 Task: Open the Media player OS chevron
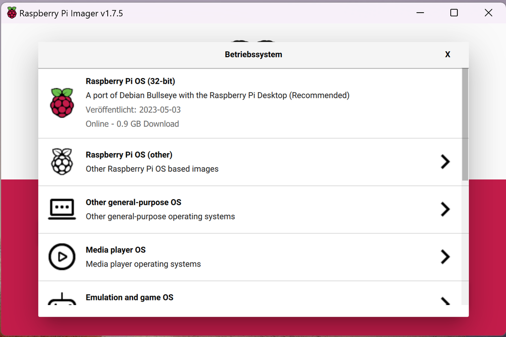(445, 256)
